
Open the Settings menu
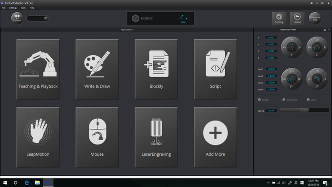pyautogui.click(x=13, y=8)
